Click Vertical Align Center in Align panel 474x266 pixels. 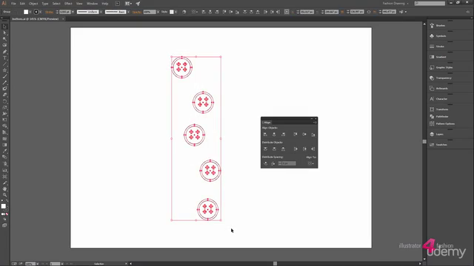click(304, 134)
